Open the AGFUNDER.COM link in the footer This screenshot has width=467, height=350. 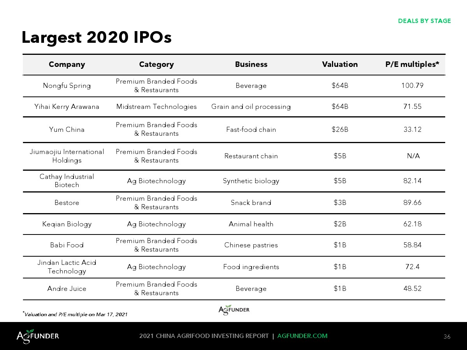click(x=302, y=336)
